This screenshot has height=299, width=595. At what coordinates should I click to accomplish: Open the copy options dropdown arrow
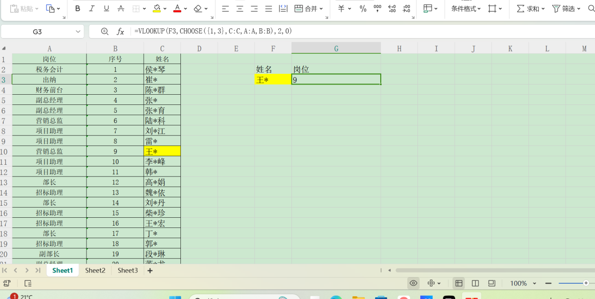pyautogui.click(x=58, y=9)
